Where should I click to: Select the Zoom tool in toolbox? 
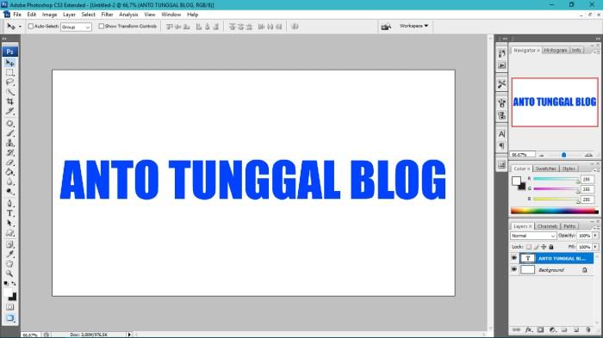pyautogui.click(x=10, y=273)
